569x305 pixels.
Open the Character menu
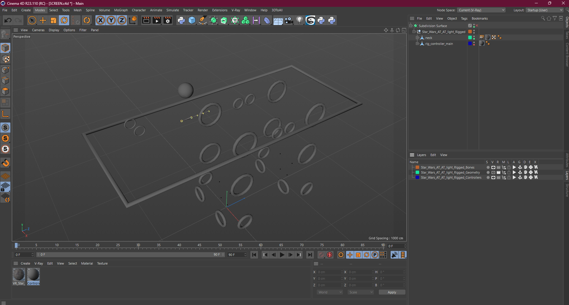139,10
